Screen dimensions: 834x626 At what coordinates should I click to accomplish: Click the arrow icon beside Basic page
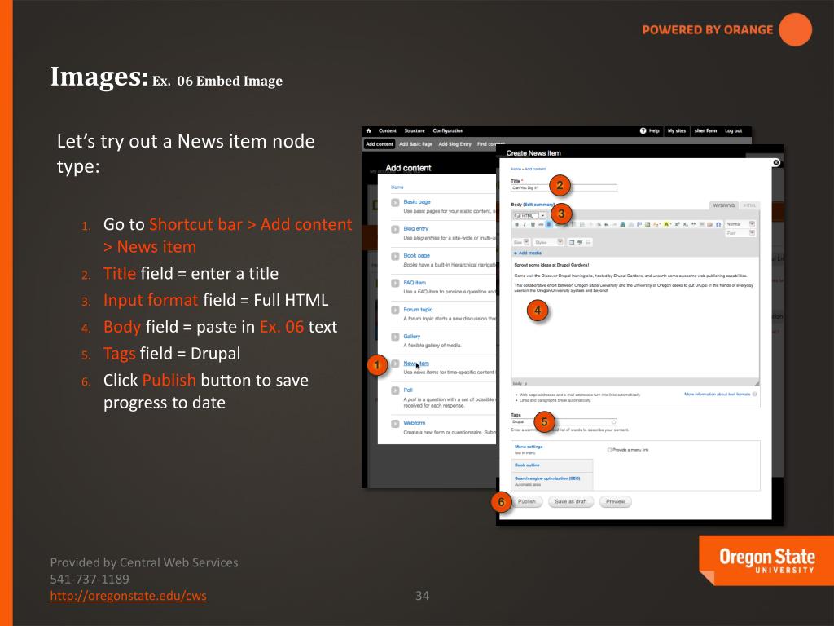(395, 202)
